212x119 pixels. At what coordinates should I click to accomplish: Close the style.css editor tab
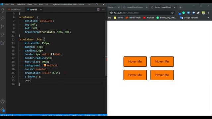(x=41, y=10)
